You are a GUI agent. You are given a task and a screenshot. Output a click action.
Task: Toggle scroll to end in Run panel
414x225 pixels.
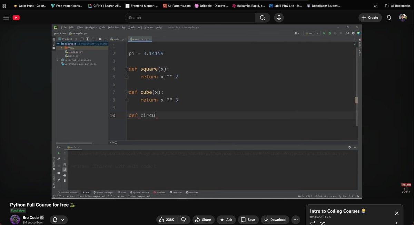pyautogui.click(x=65, y=170)
